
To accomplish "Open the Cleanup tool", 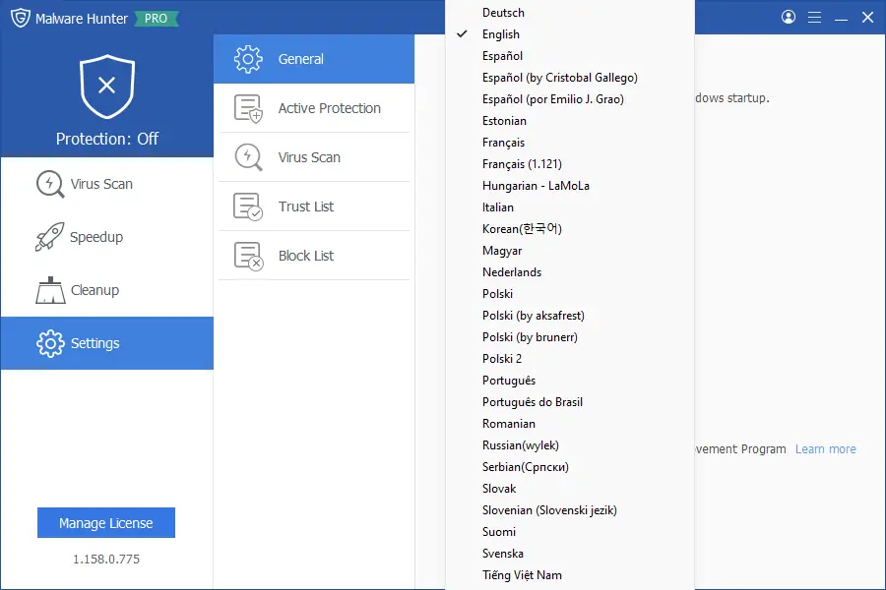I will tap(89, 290).
